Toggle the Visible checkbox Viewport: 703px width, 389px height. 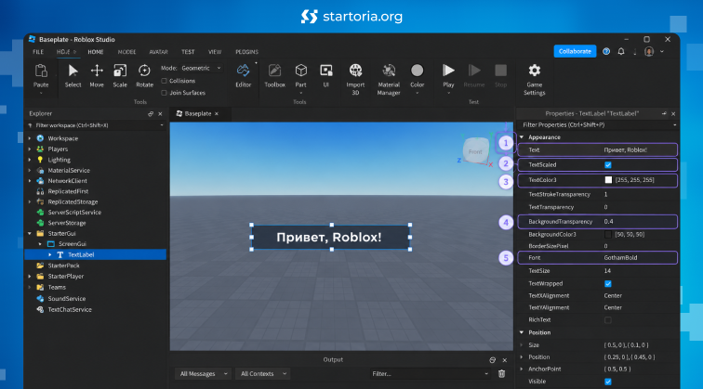point(608,382)
